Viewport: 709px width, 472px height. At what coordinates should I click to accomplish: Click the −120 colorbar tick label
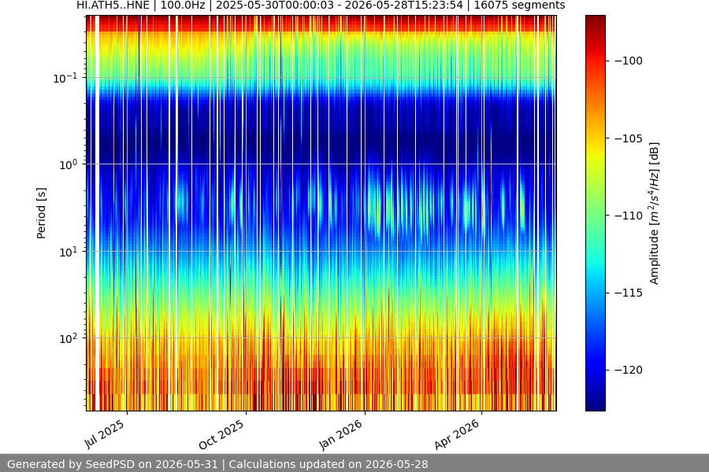628,370
